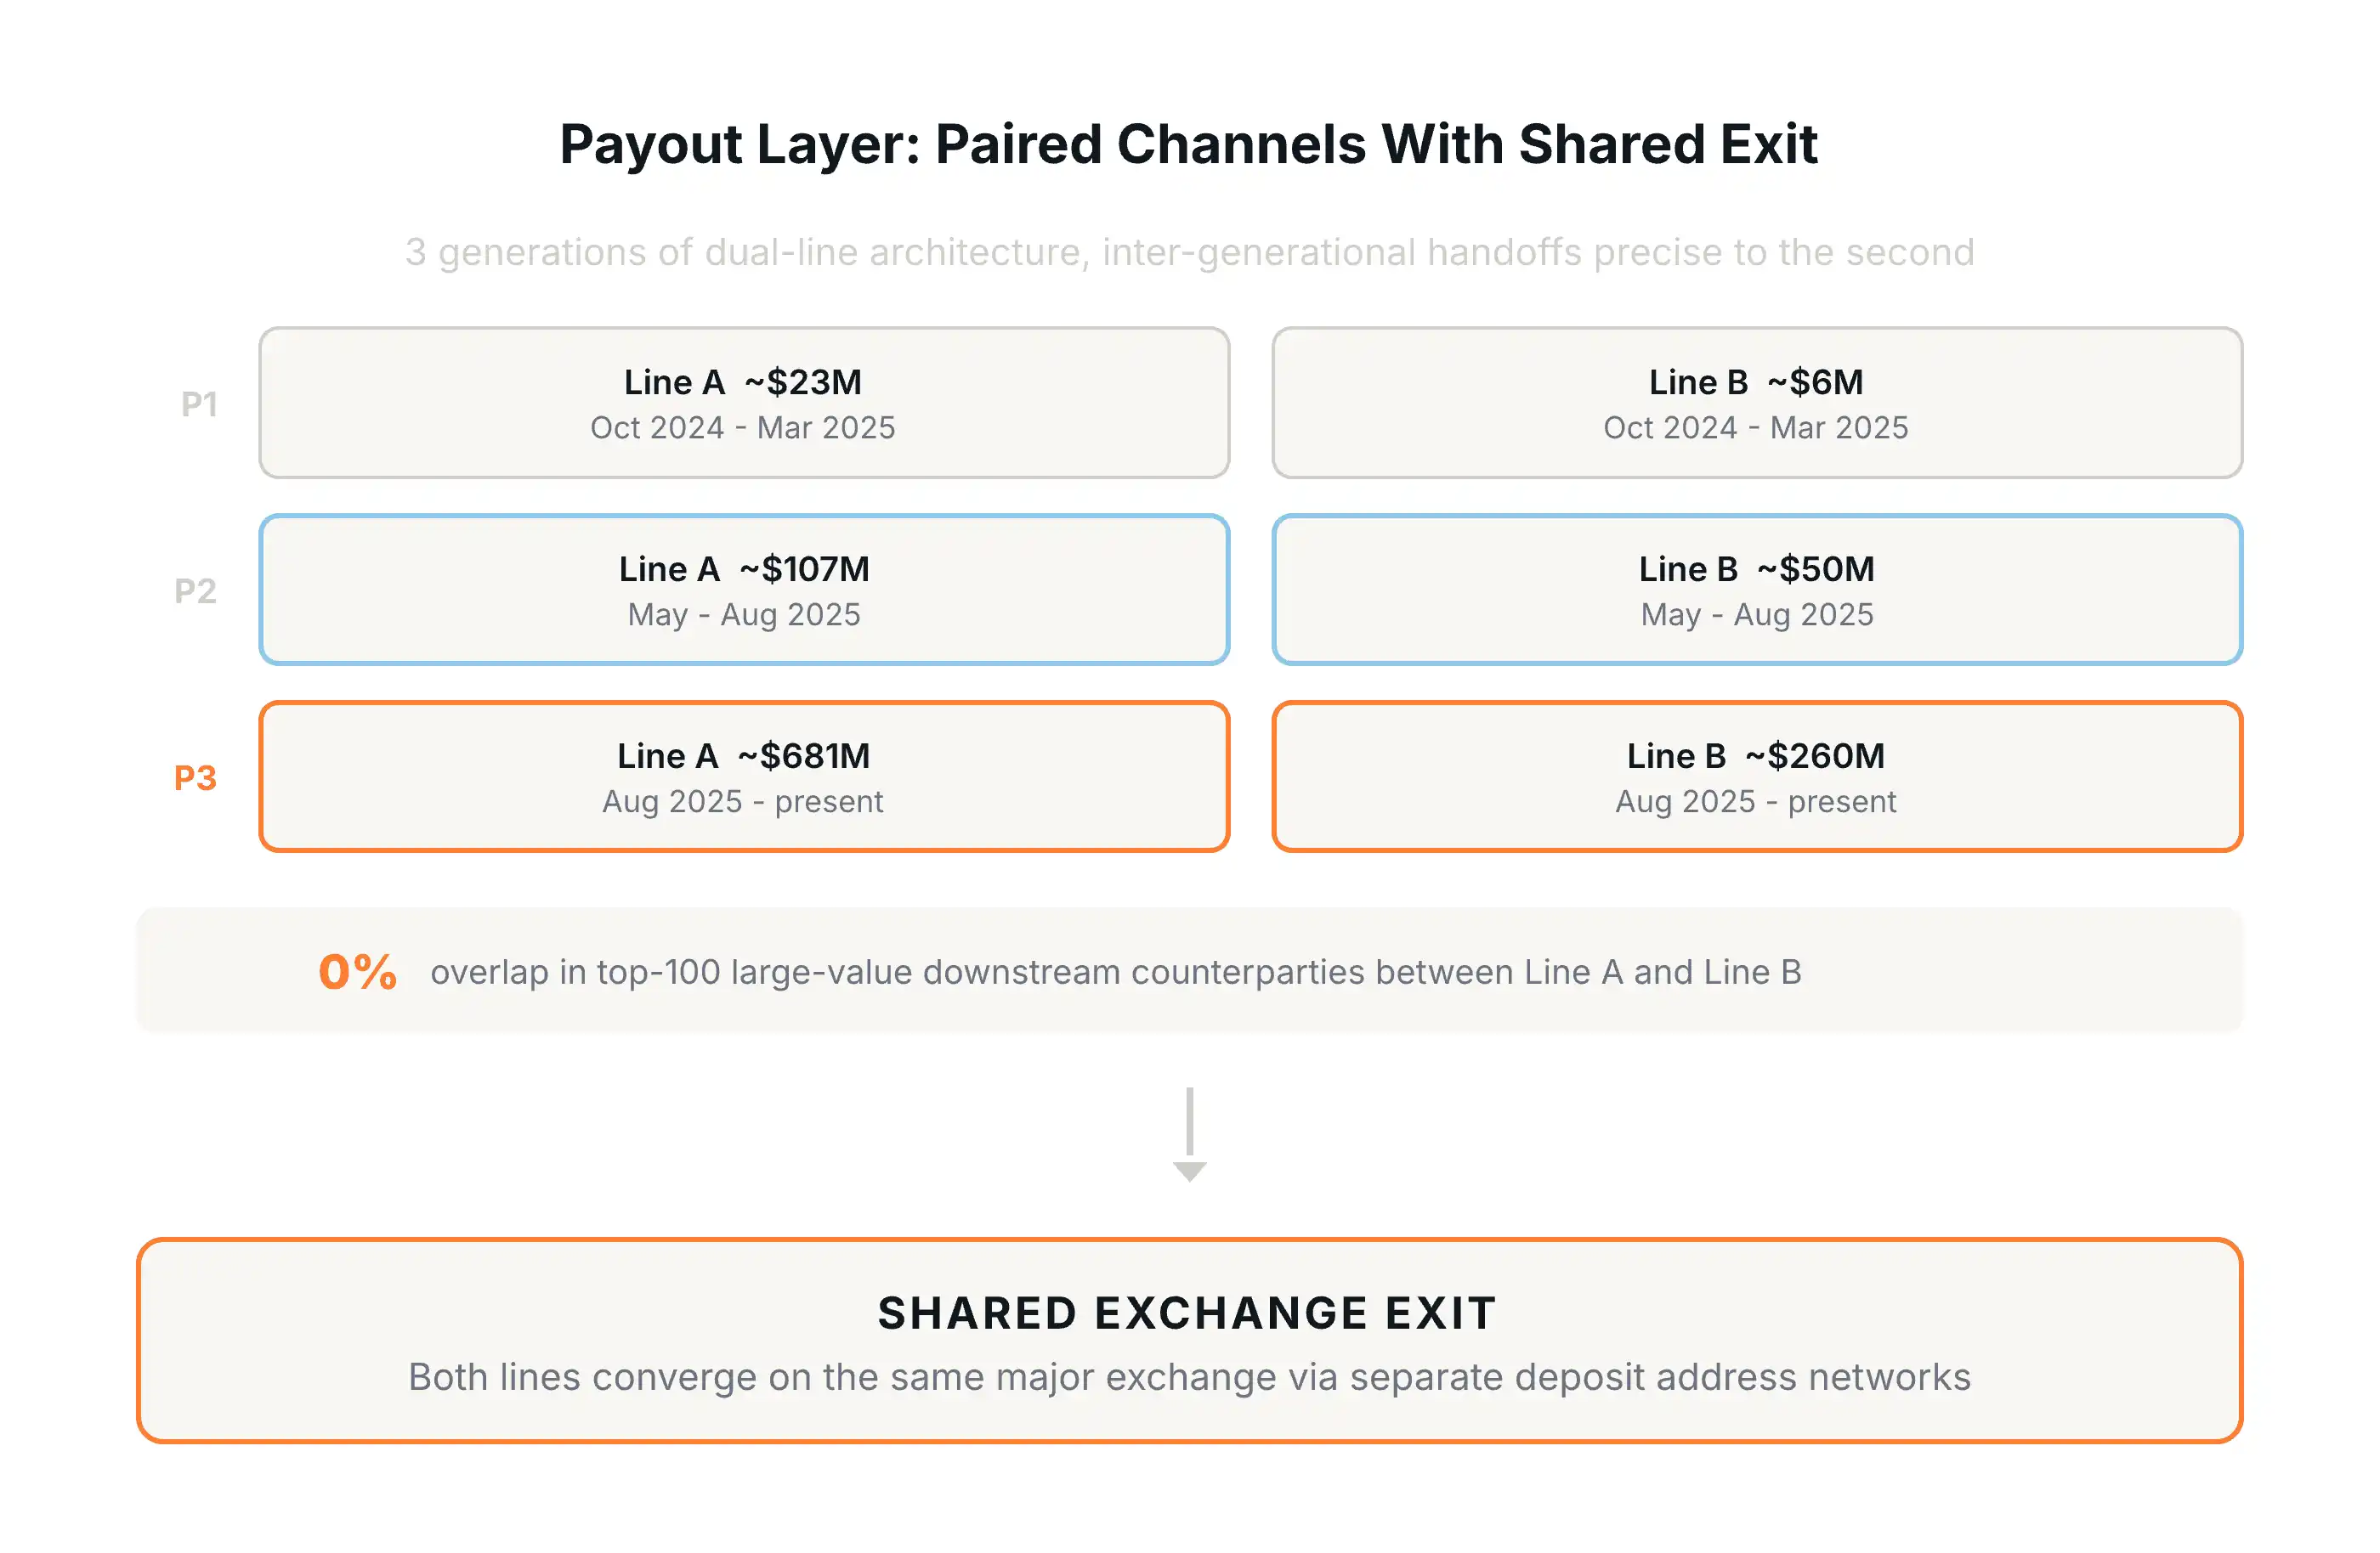
Task: Click 'Aug 2025 - present' under Line B
Action: click(x=1756, y=801)
